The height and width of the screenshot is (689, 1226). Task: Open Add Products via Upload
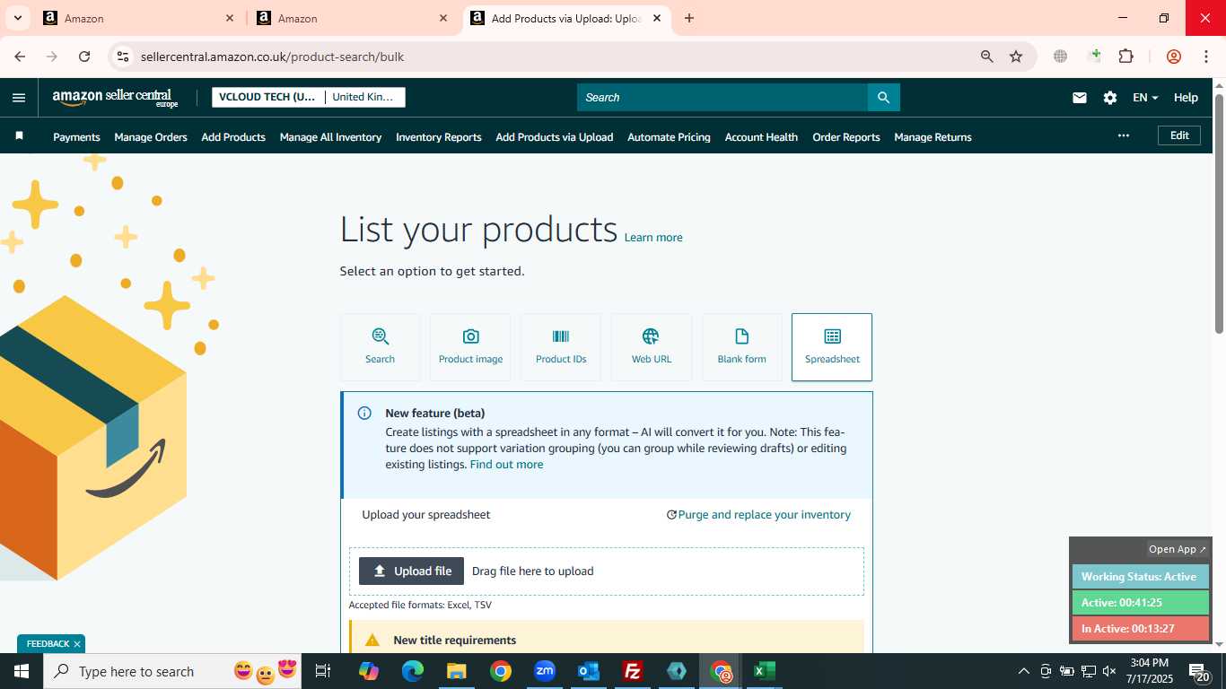pos(555,137)
